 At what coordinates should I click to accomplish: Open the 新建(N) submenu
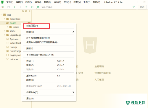[49, 32]
